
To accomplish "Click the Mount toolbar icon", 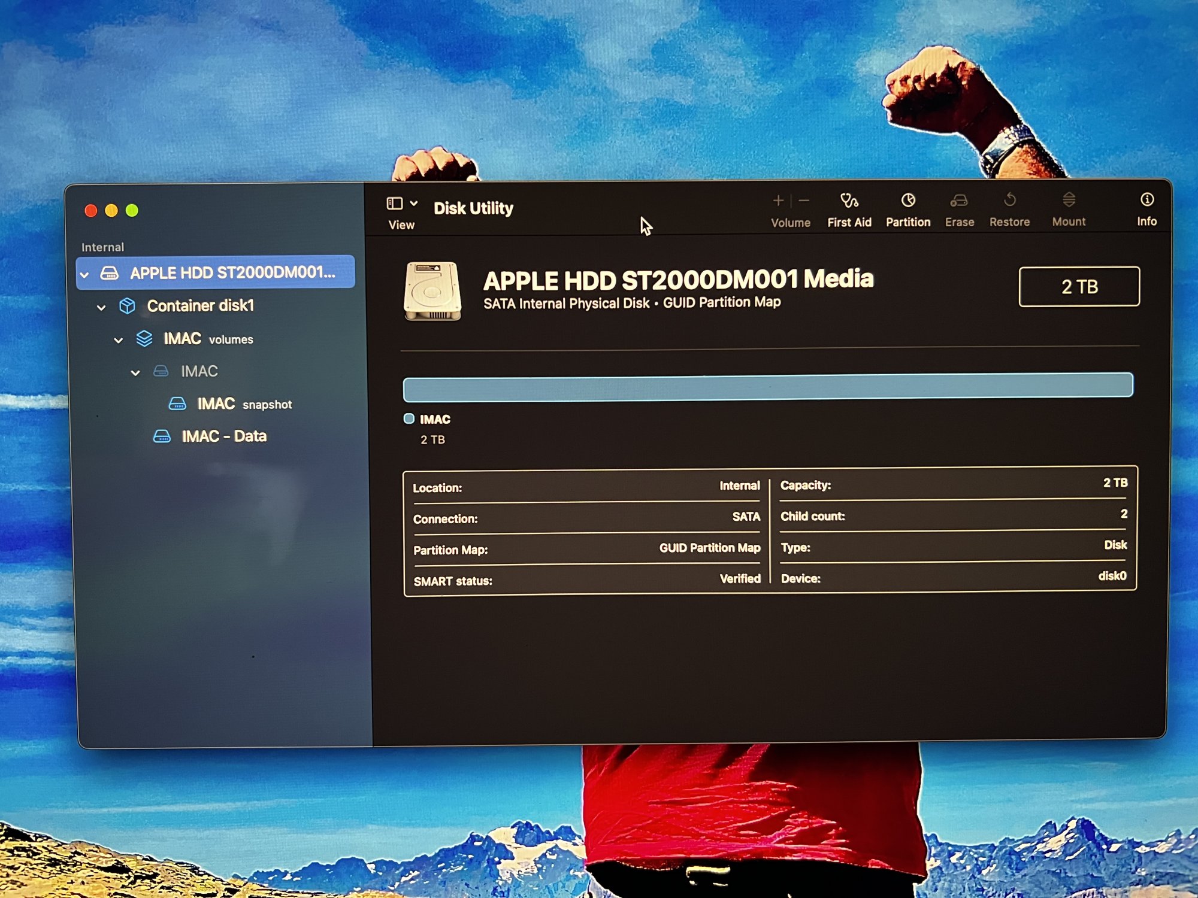I will [1069, 200].
